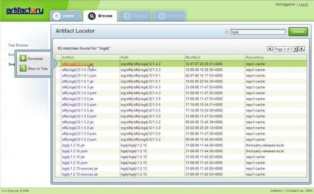Click help icon beside search field

click(x=227, y=32)
